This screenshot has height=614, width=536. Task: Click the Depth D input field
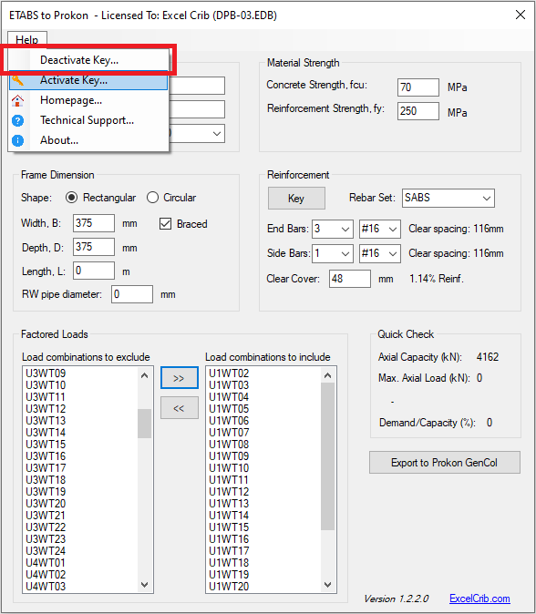point(94,247)
